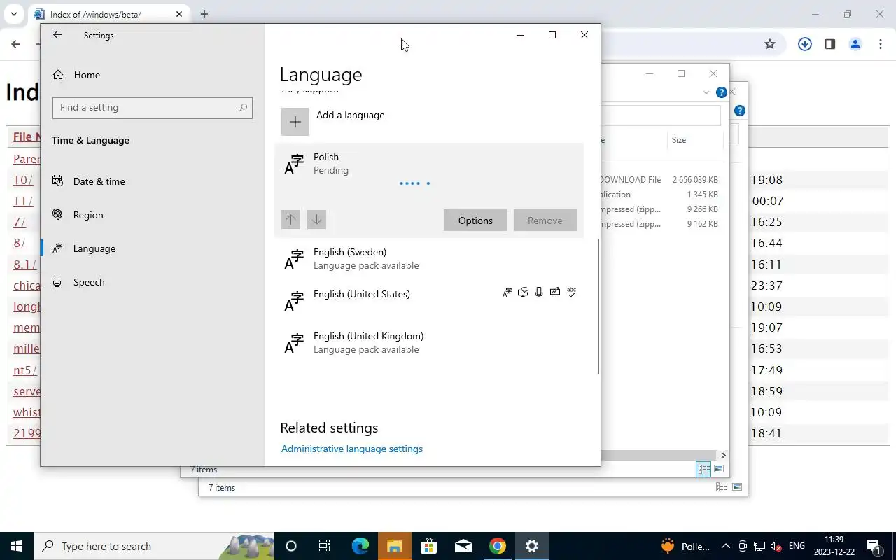
Task: Close the Index of /windows/beta/ tab
Action: (x=179, y=14)
